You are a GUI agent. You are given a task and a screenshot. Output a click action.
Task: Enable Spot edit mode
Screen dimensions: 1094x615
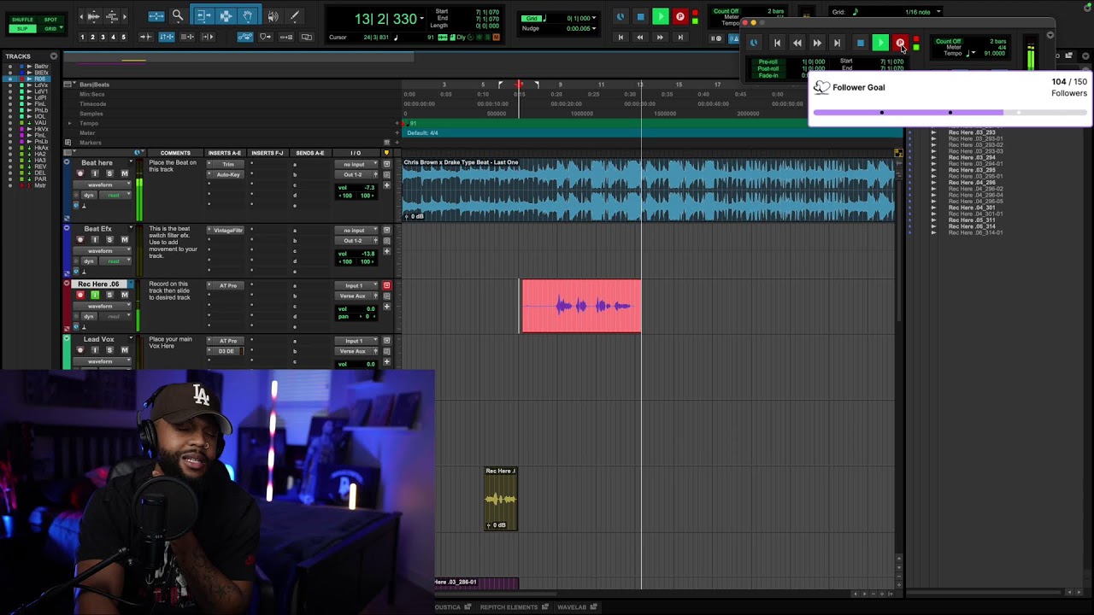click(50, 20)
